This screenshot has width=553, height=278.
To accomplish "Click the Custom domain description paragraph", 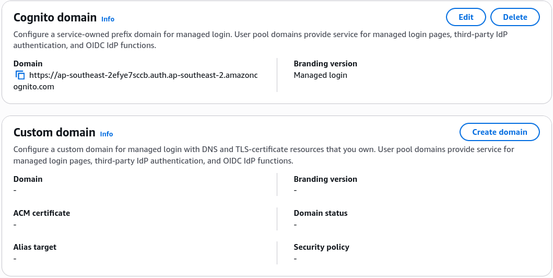I will click(264, 155).
